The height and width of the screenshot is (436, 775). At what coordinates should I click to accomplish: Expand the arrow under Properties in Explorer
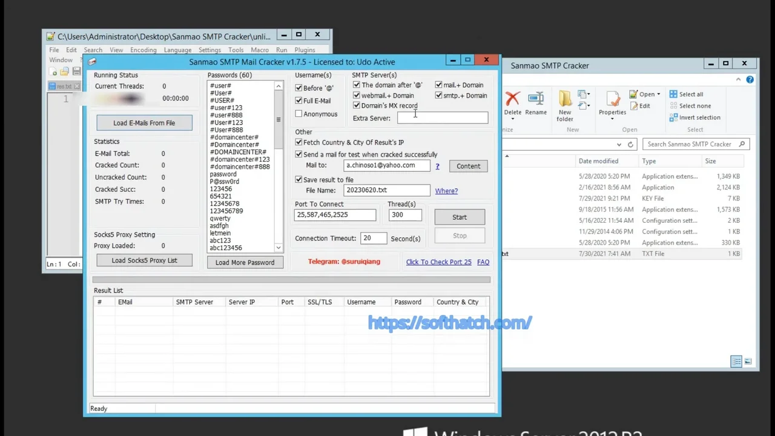pos(612,119)
